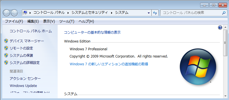Image resolution: width=229 pixels, height=100 pixels.
Task: Click the コンピューターの基本的な情報の表示 heading
Action: coord(92,32)
